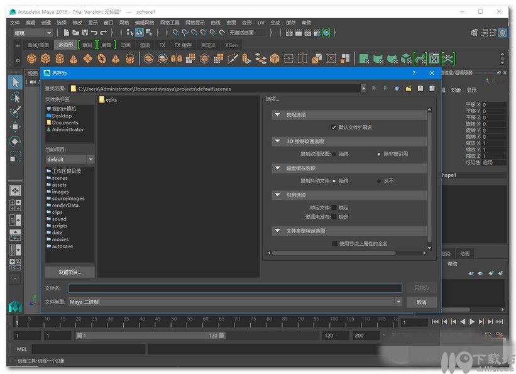Jump to the start of playback range
Image resolution: width=516 pixels, height=374 pixels.
435,322
